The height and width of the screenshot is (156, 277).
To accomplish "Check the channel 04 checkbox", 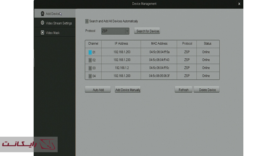I will tap(90, 76).
